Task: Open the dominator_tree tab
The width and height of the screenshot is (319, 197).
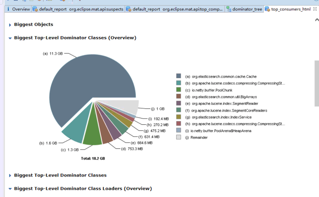Action: [244, 9]
